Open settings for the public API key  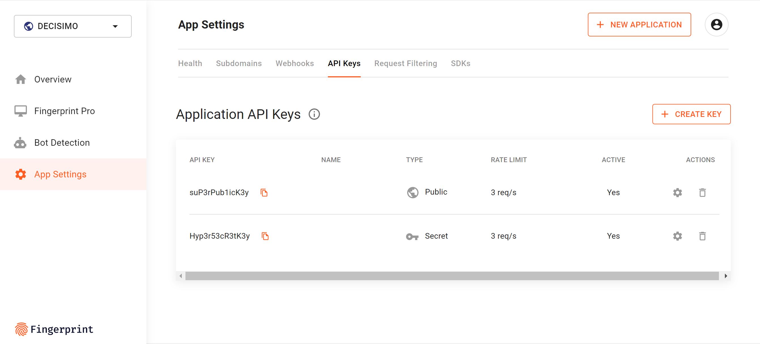coord(677,192)
